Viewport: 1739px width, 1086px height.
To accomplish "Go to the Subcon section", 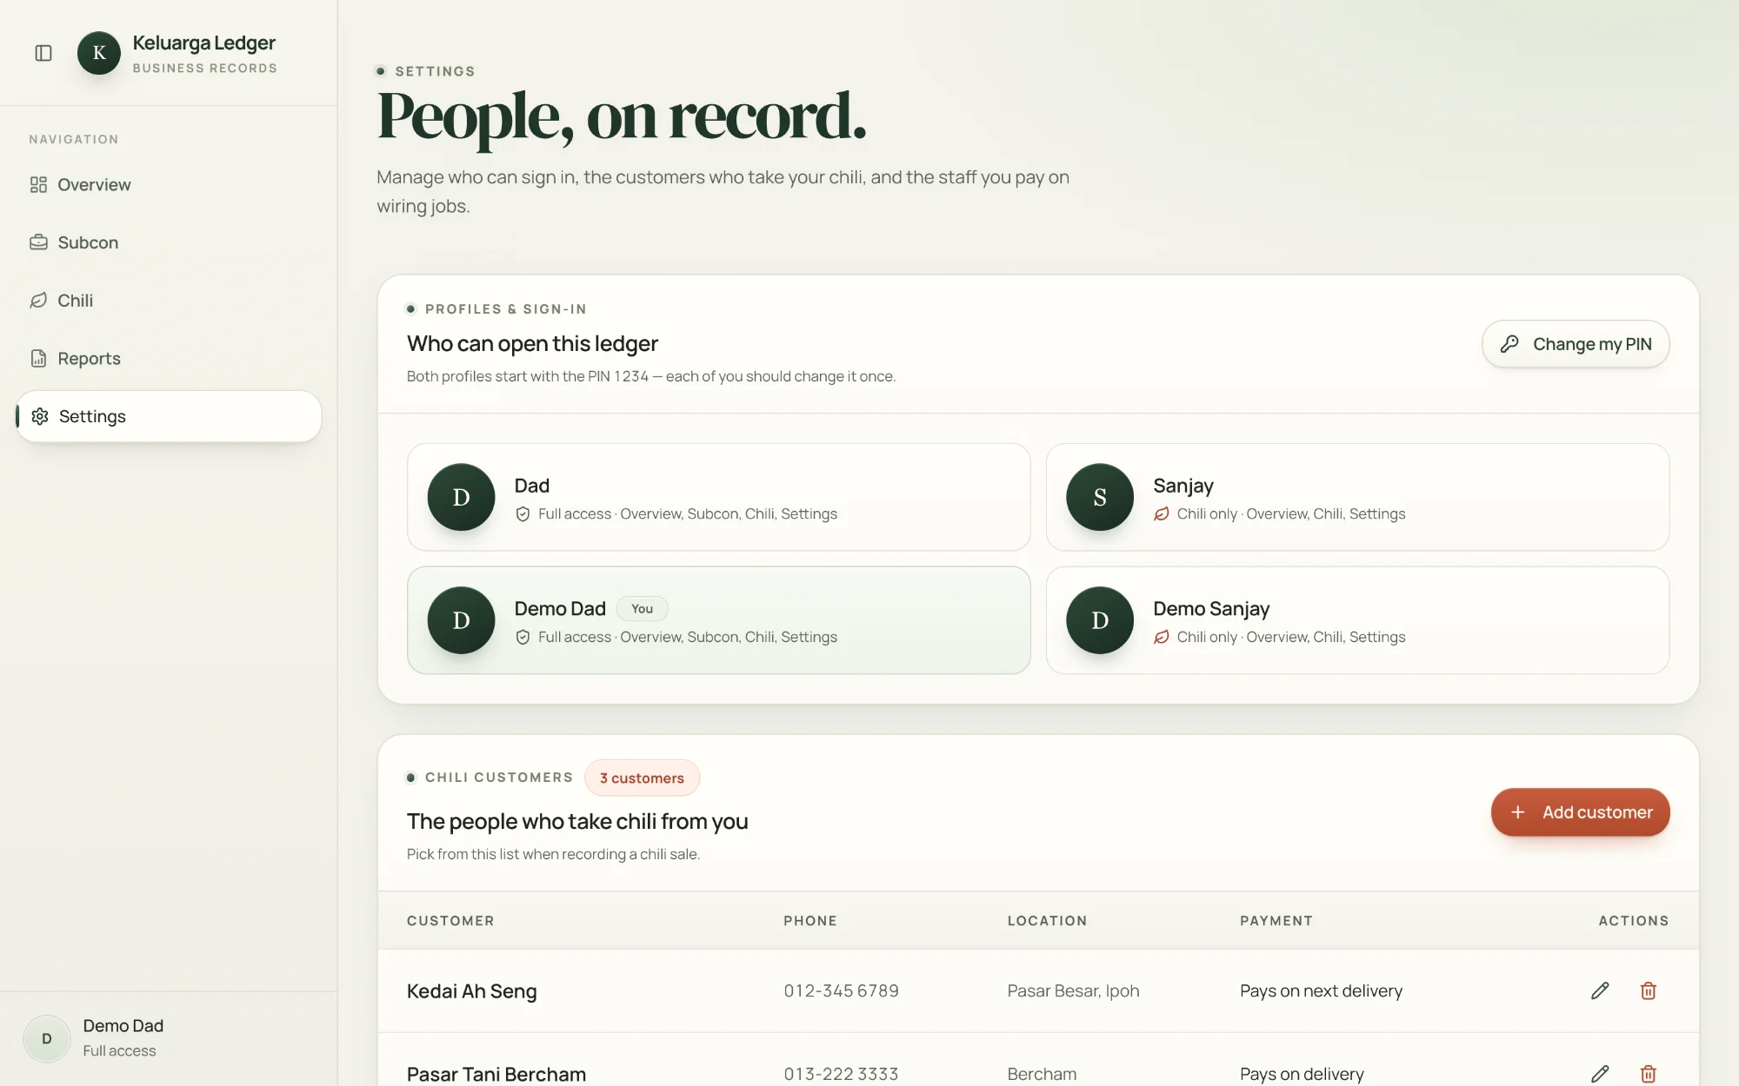I will (169, 242).
